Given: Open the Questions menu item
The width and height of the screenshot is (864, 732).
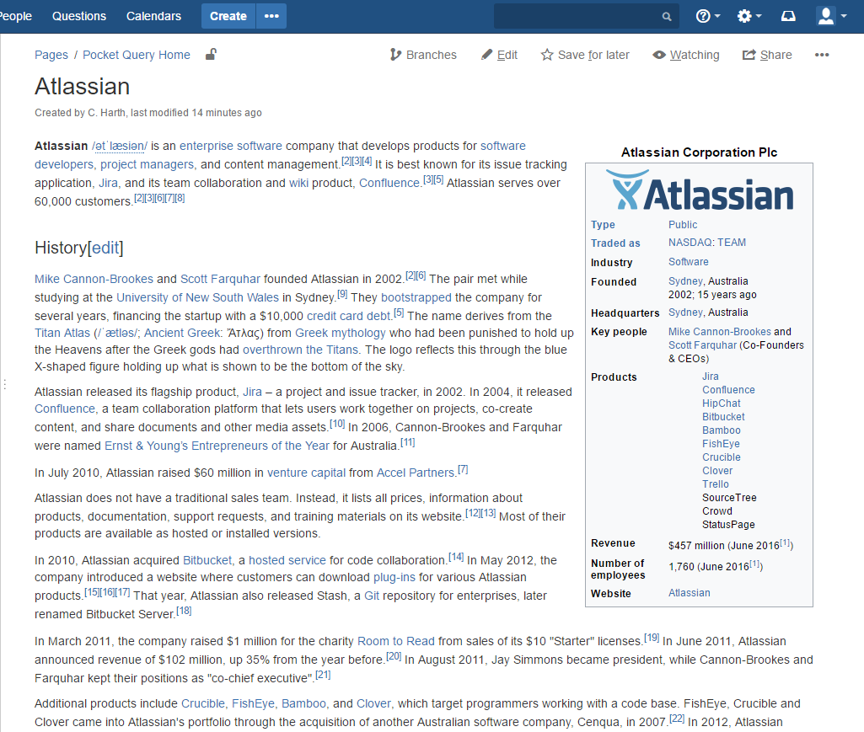Looking at the screenshot, I should (78, 16).
